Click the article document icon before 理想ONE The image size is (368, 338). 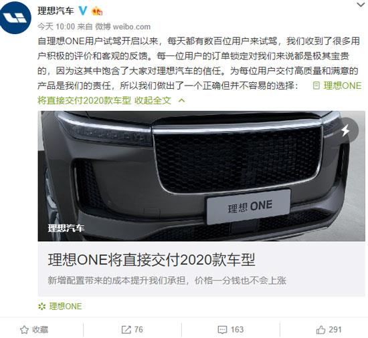click(316, 86)
